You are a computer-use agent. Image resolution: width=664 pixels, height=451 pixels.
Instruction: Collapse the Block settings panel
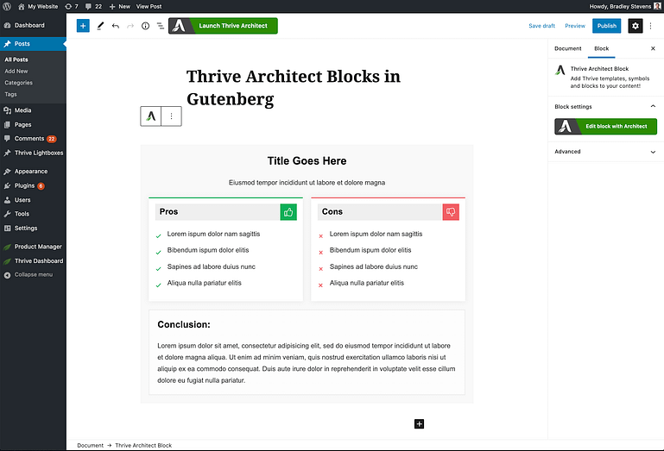[652, 107]
